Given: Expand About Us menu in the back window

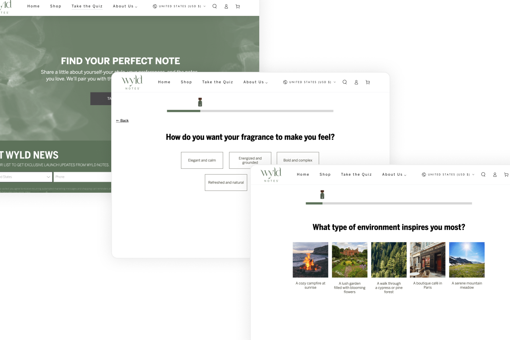Looking at the screenshot, I should pos(125,6).
